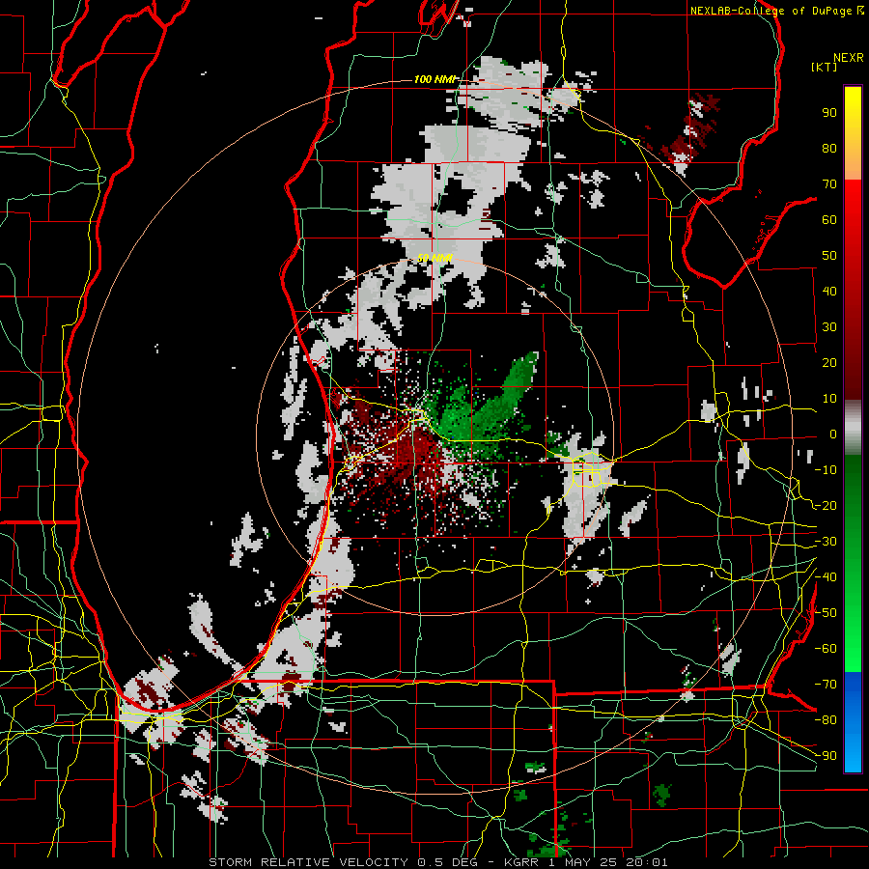Click the positive 60 scale value
Image resolution: width=869 pixels, height=869 pixels.
coord(829,219)
